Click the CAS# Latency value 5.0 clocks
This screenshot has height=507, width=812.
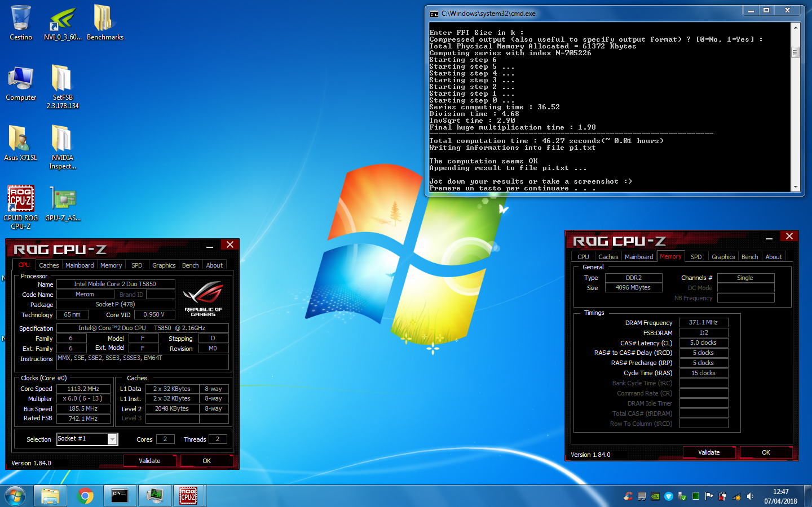[704, 343]
